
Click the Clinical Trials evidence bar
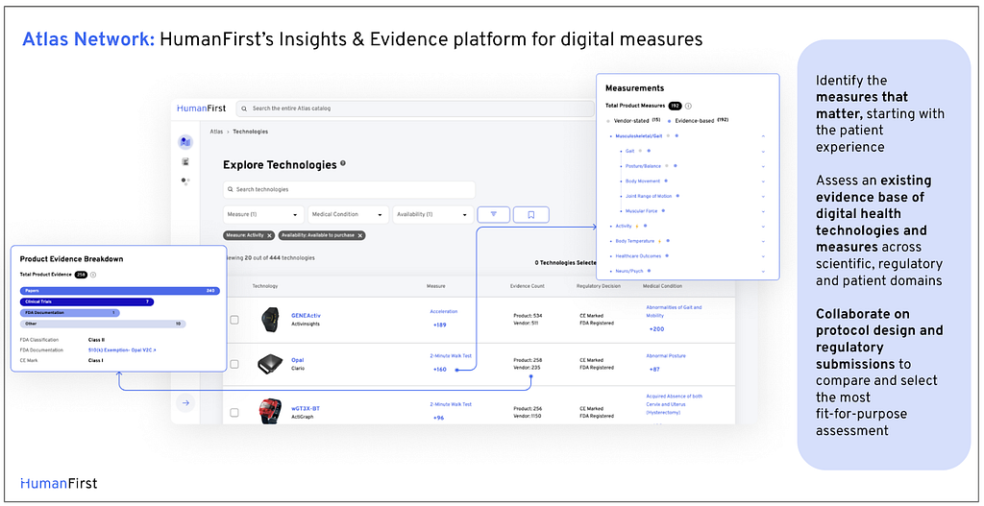point(86,301)
